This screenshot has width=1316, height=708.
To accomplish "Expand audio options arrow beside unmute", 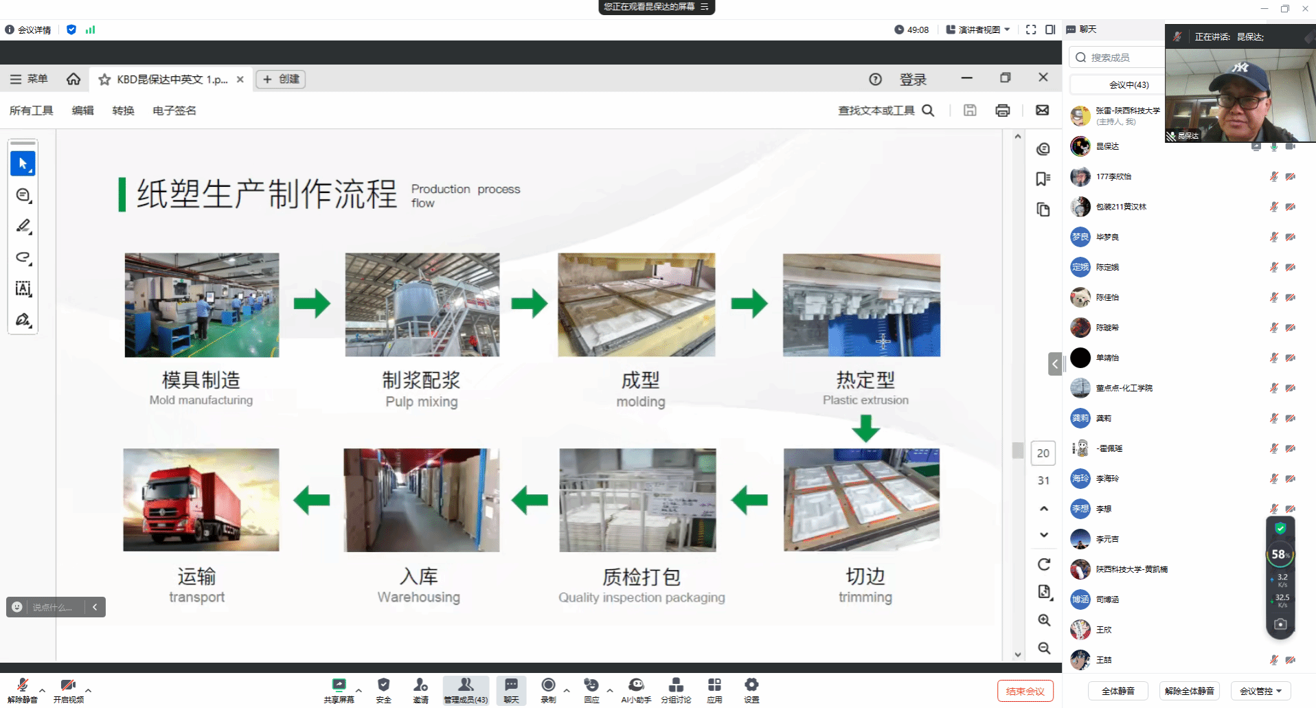I will 43,690.
